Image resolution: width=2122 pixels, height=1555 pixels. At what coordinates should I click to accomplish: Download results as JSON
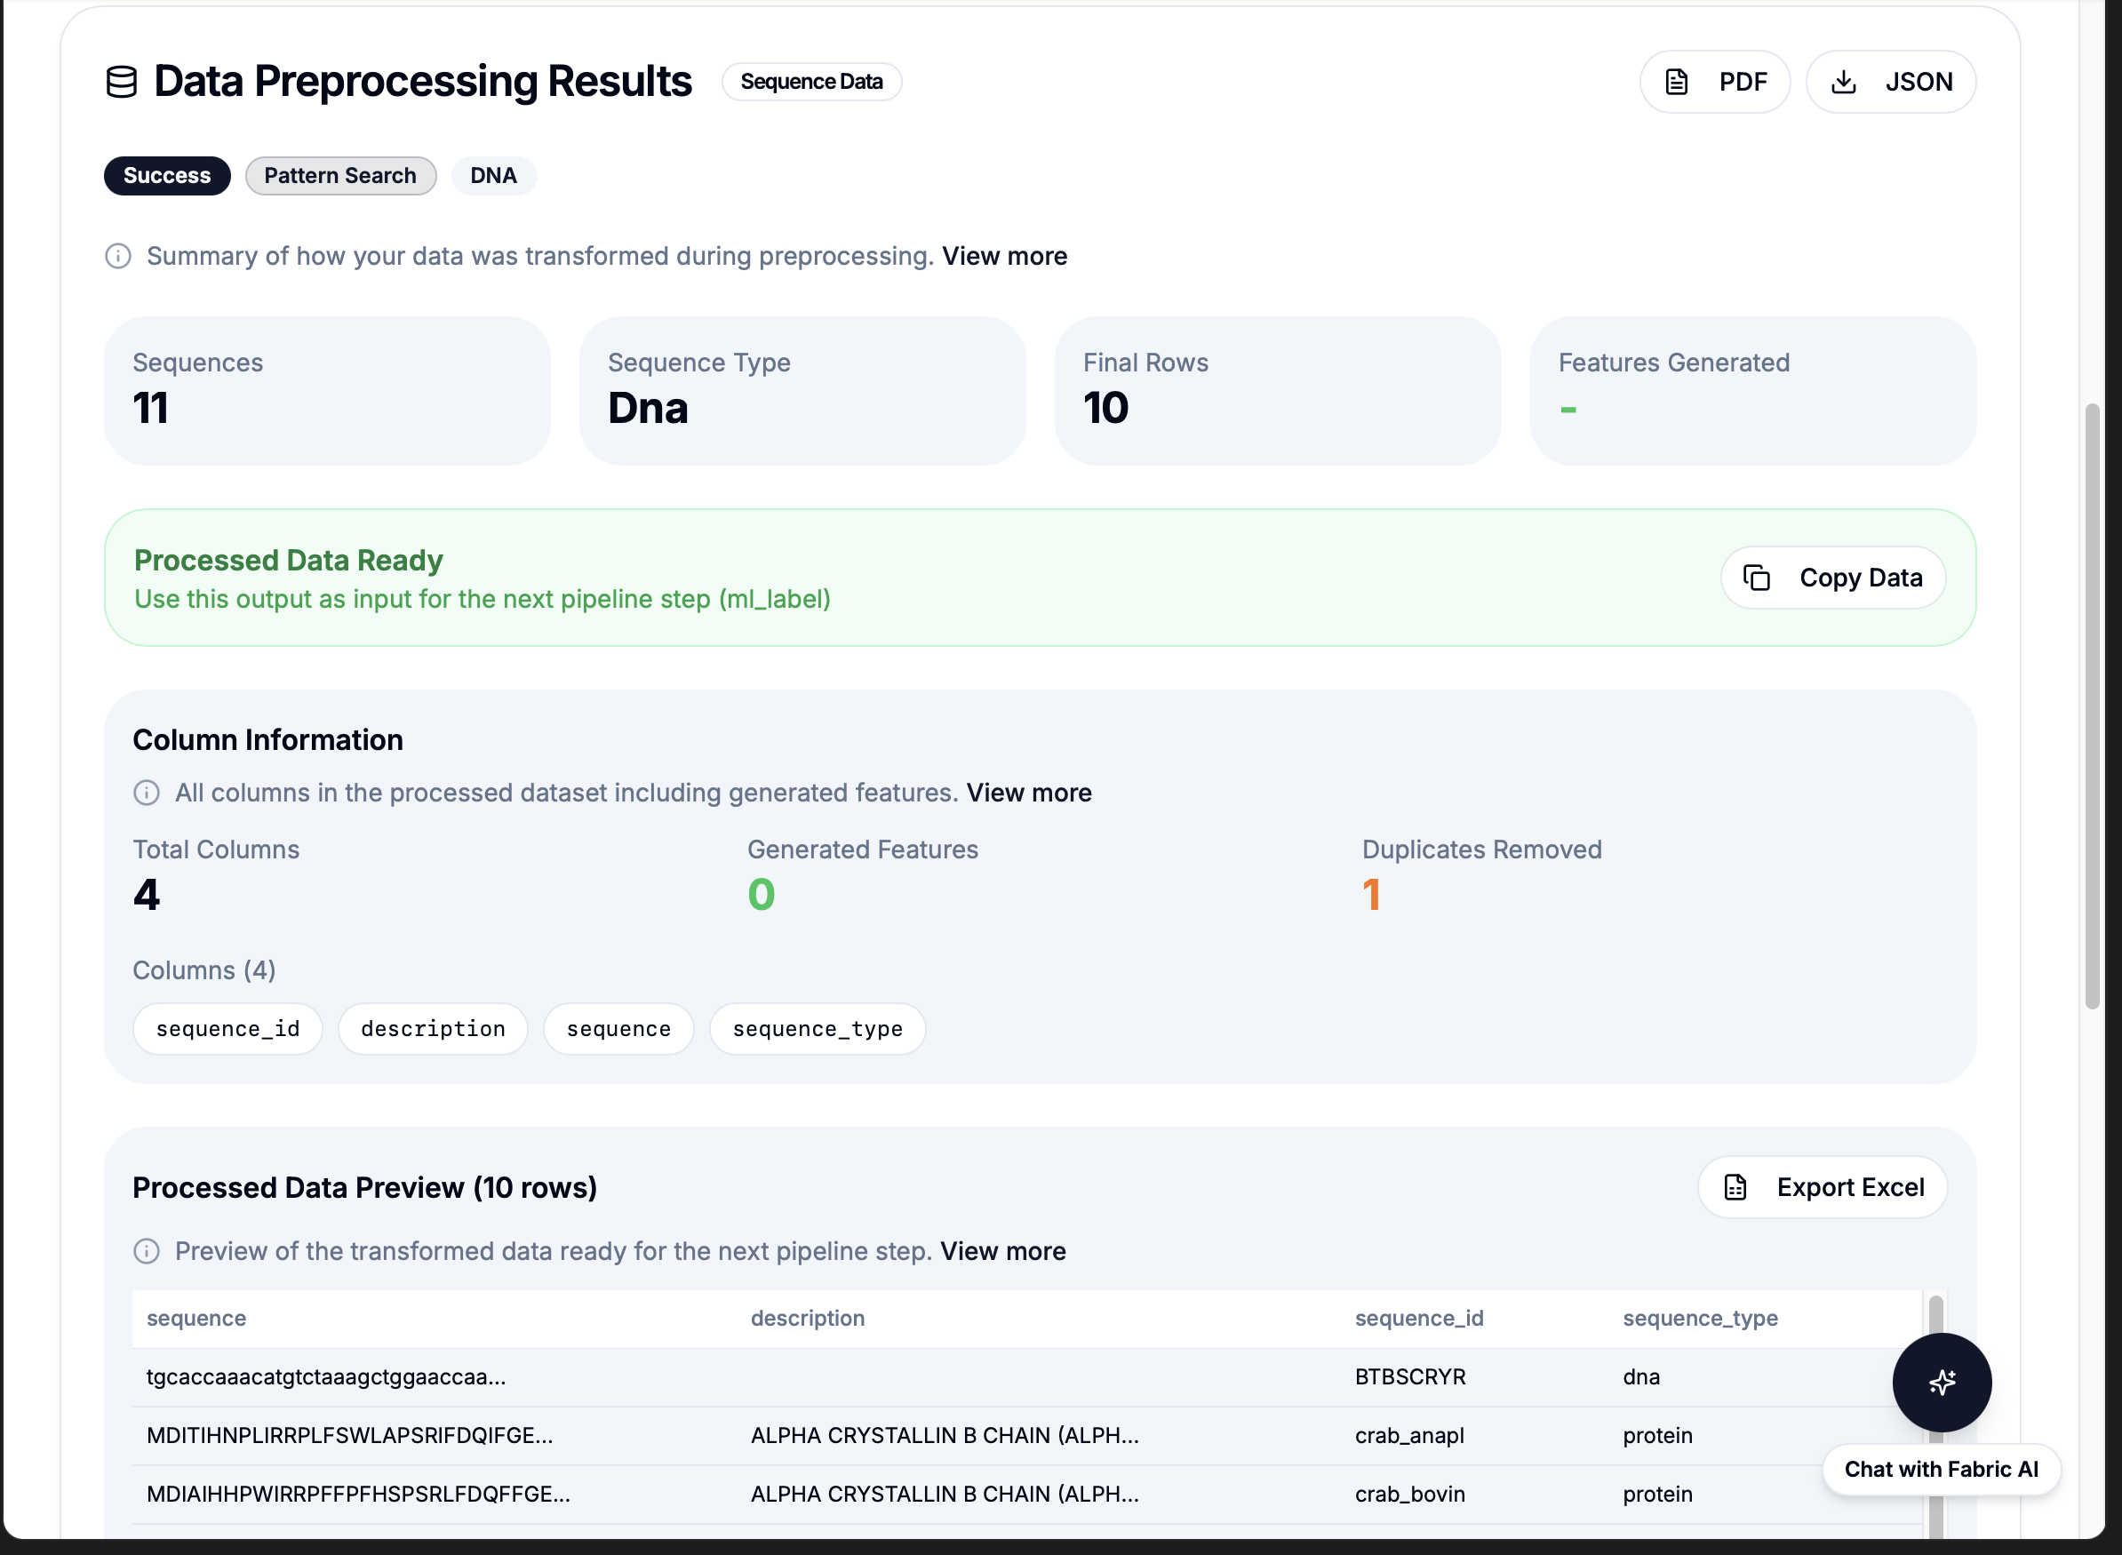tap(1890, 82)
